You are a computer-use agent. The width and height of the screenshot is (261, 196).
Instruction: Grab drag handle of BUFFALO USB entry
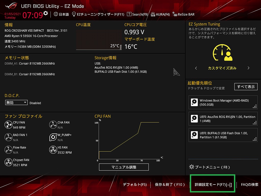255,139
